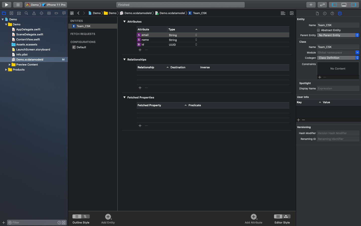
Task: Open the Data Model inspector tab
Action: tap(340, 14)
